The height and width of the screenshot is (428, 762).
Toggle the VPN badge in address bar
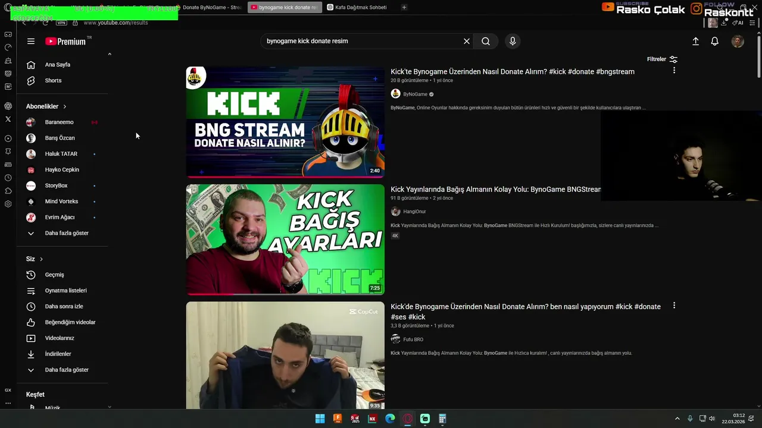(x=61, y=23)
